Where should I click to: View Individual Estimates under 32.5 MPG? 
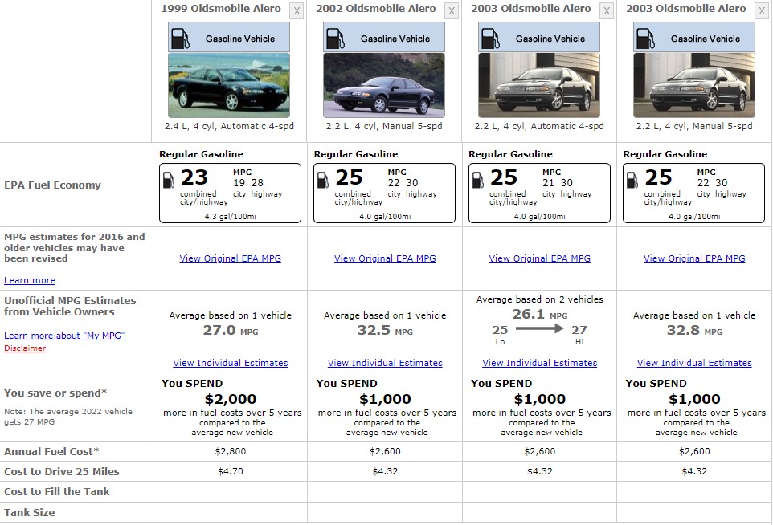[385, 363]
